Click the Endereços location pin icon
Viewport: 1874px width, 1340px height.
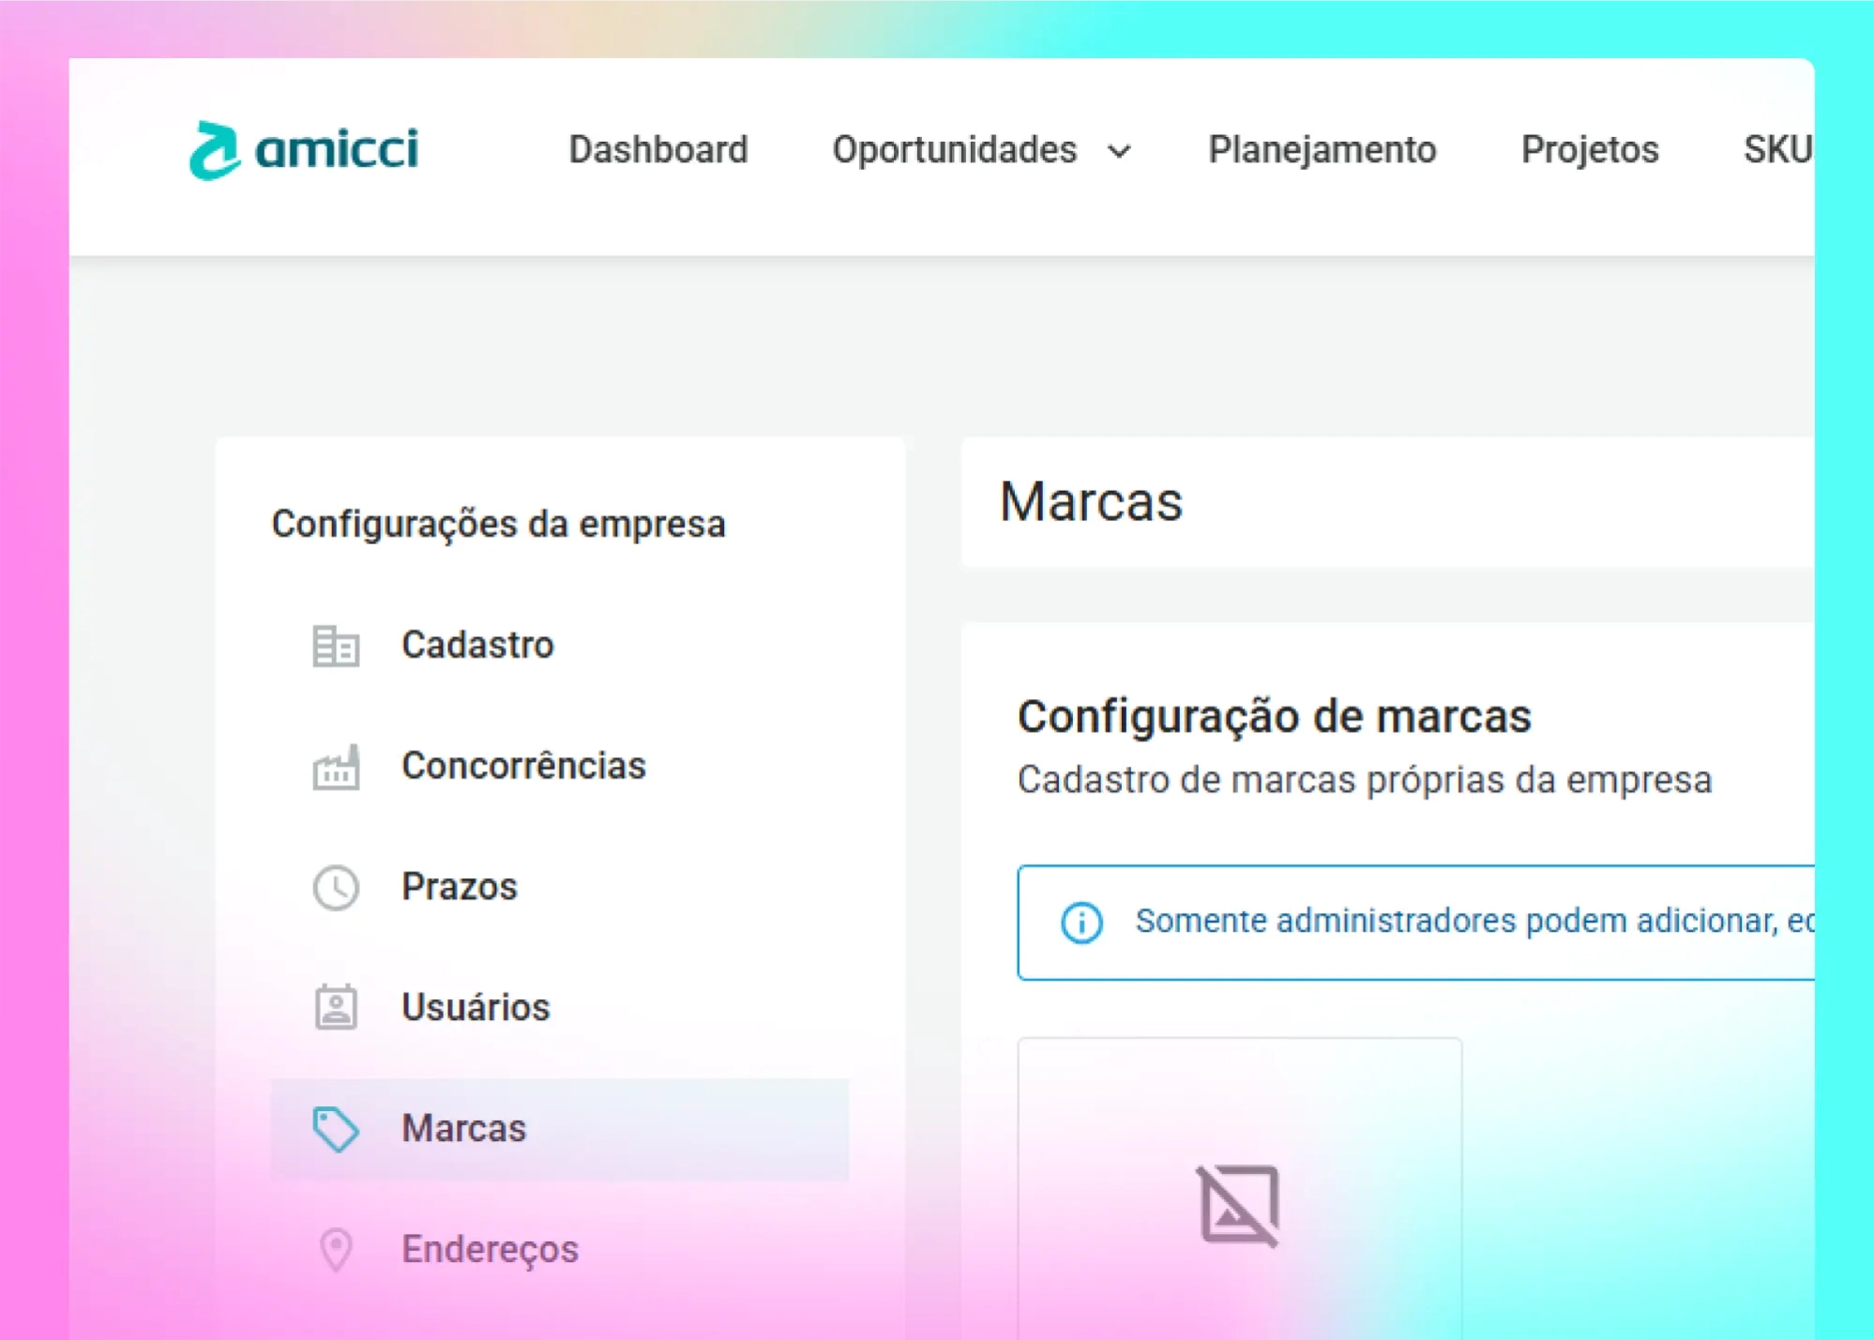click(336, 1249)
